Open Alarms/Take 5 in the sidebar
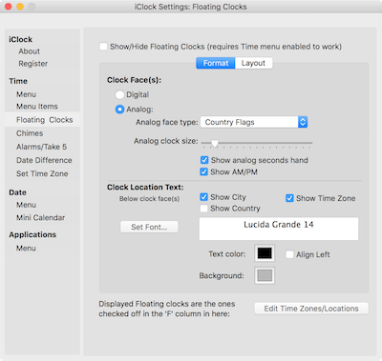The width and height of the screenshot is (382, 361). (x=41, y=147)
